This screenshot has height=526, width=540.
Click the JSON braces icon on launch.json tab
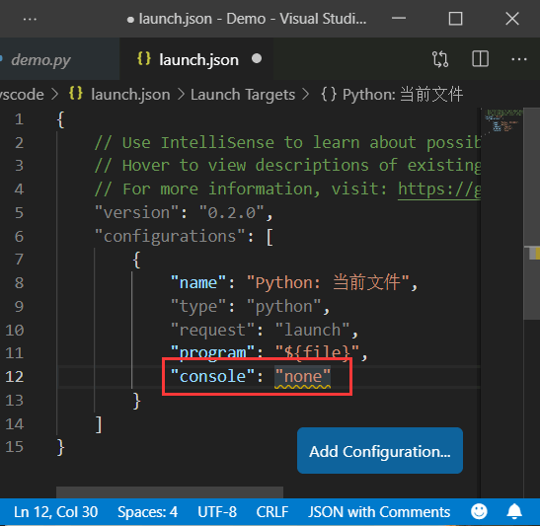144,59
